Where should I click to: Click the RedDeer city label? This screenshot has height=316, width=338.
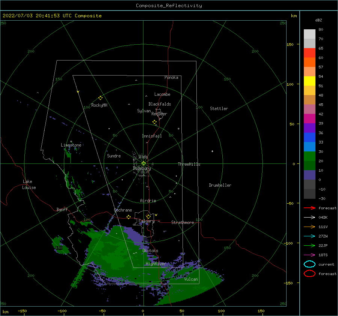click(x=159, y=114)
